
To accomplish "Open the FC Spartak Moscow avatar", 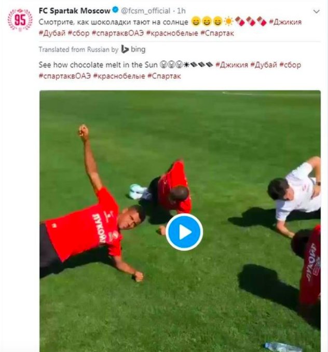I will [x=20, y=20].
